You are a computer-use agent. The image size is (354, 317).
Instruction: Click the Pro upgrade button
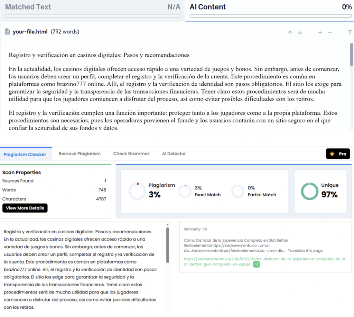pos(338,154)
